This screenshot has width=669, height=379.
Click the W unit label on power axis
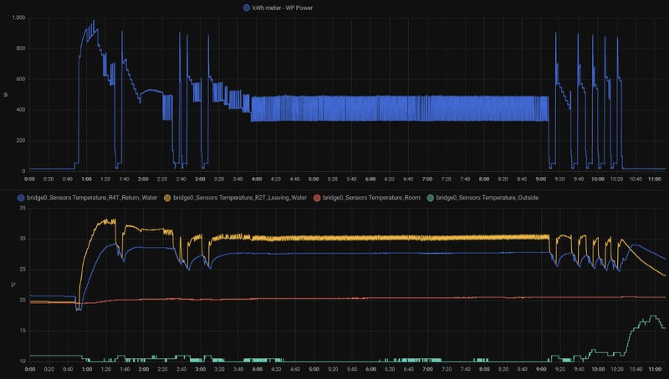(6, 94)
